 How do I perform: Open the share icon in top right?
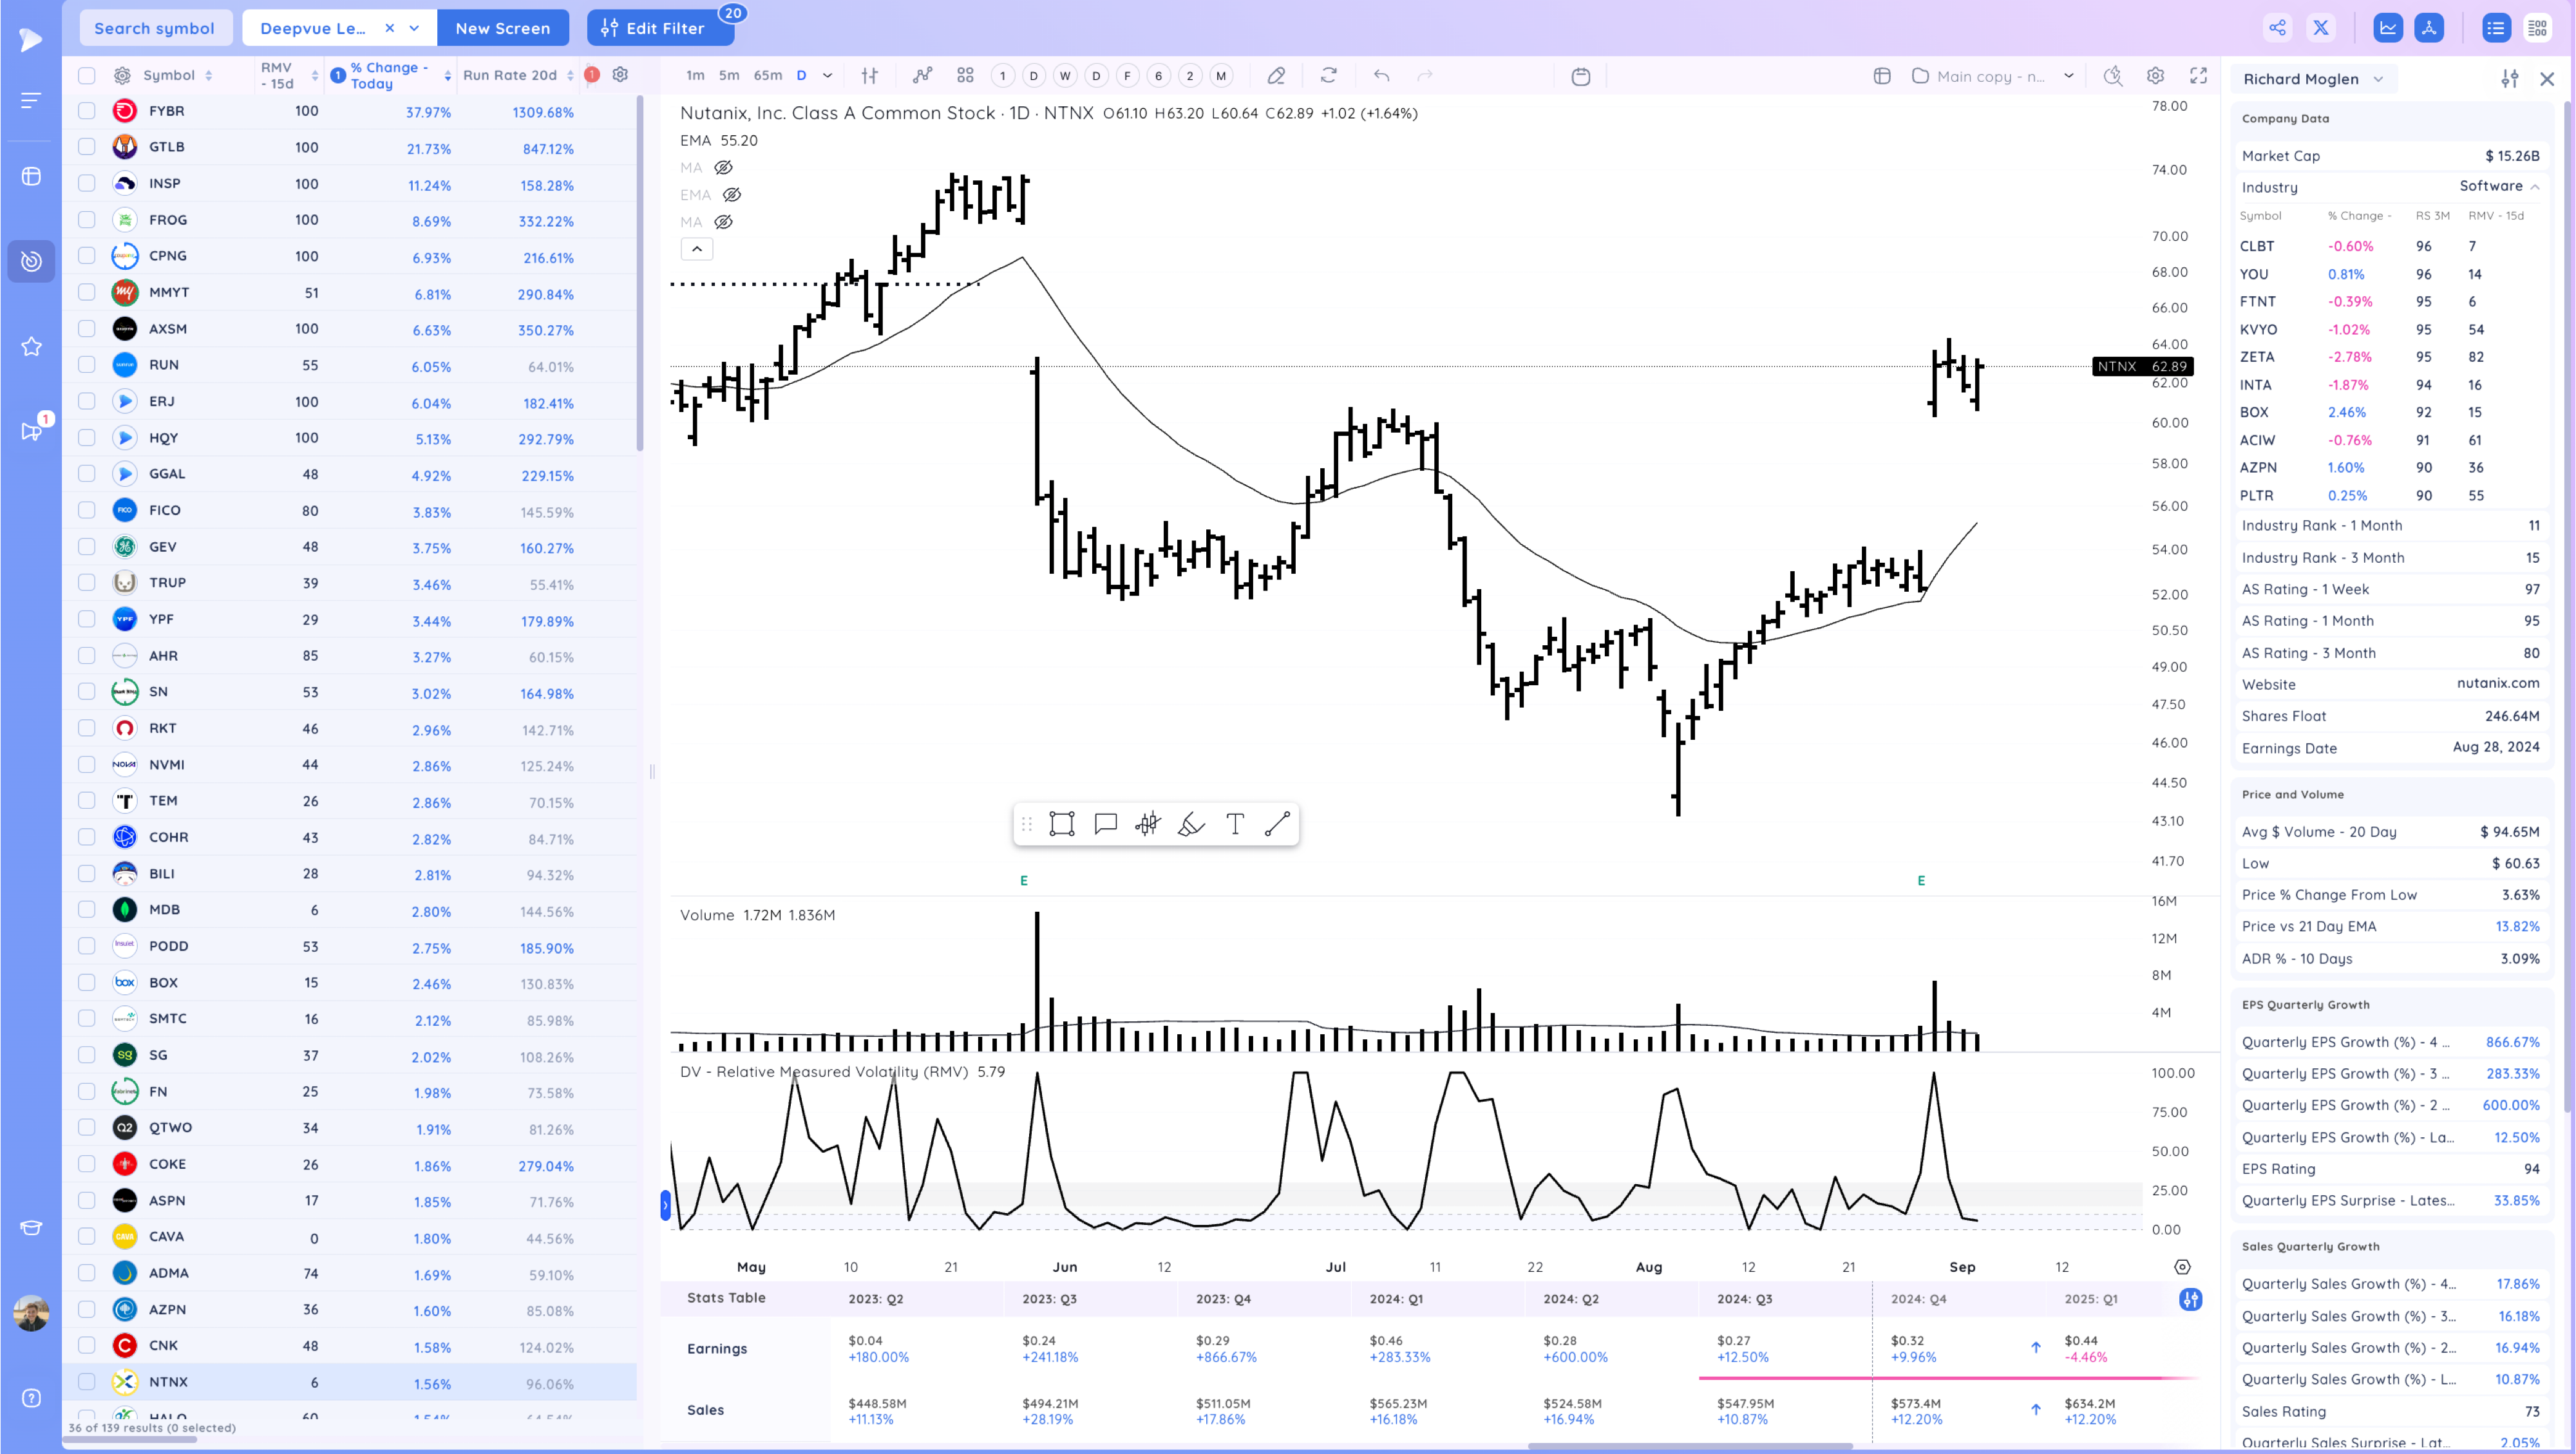point(2278,28)
